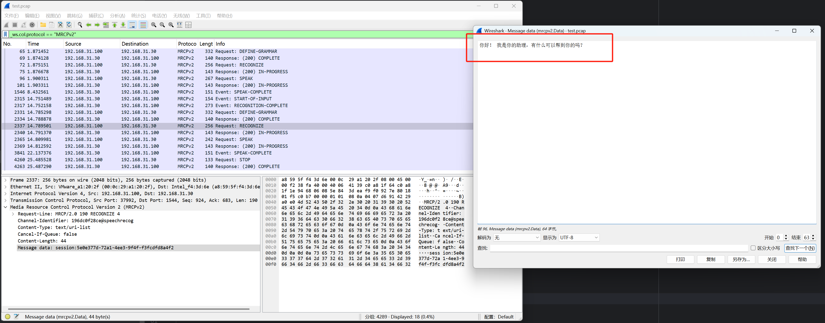Open the 分析(A) menu
The height and width of the screenshot is (323, 825).
click(117, 16)
